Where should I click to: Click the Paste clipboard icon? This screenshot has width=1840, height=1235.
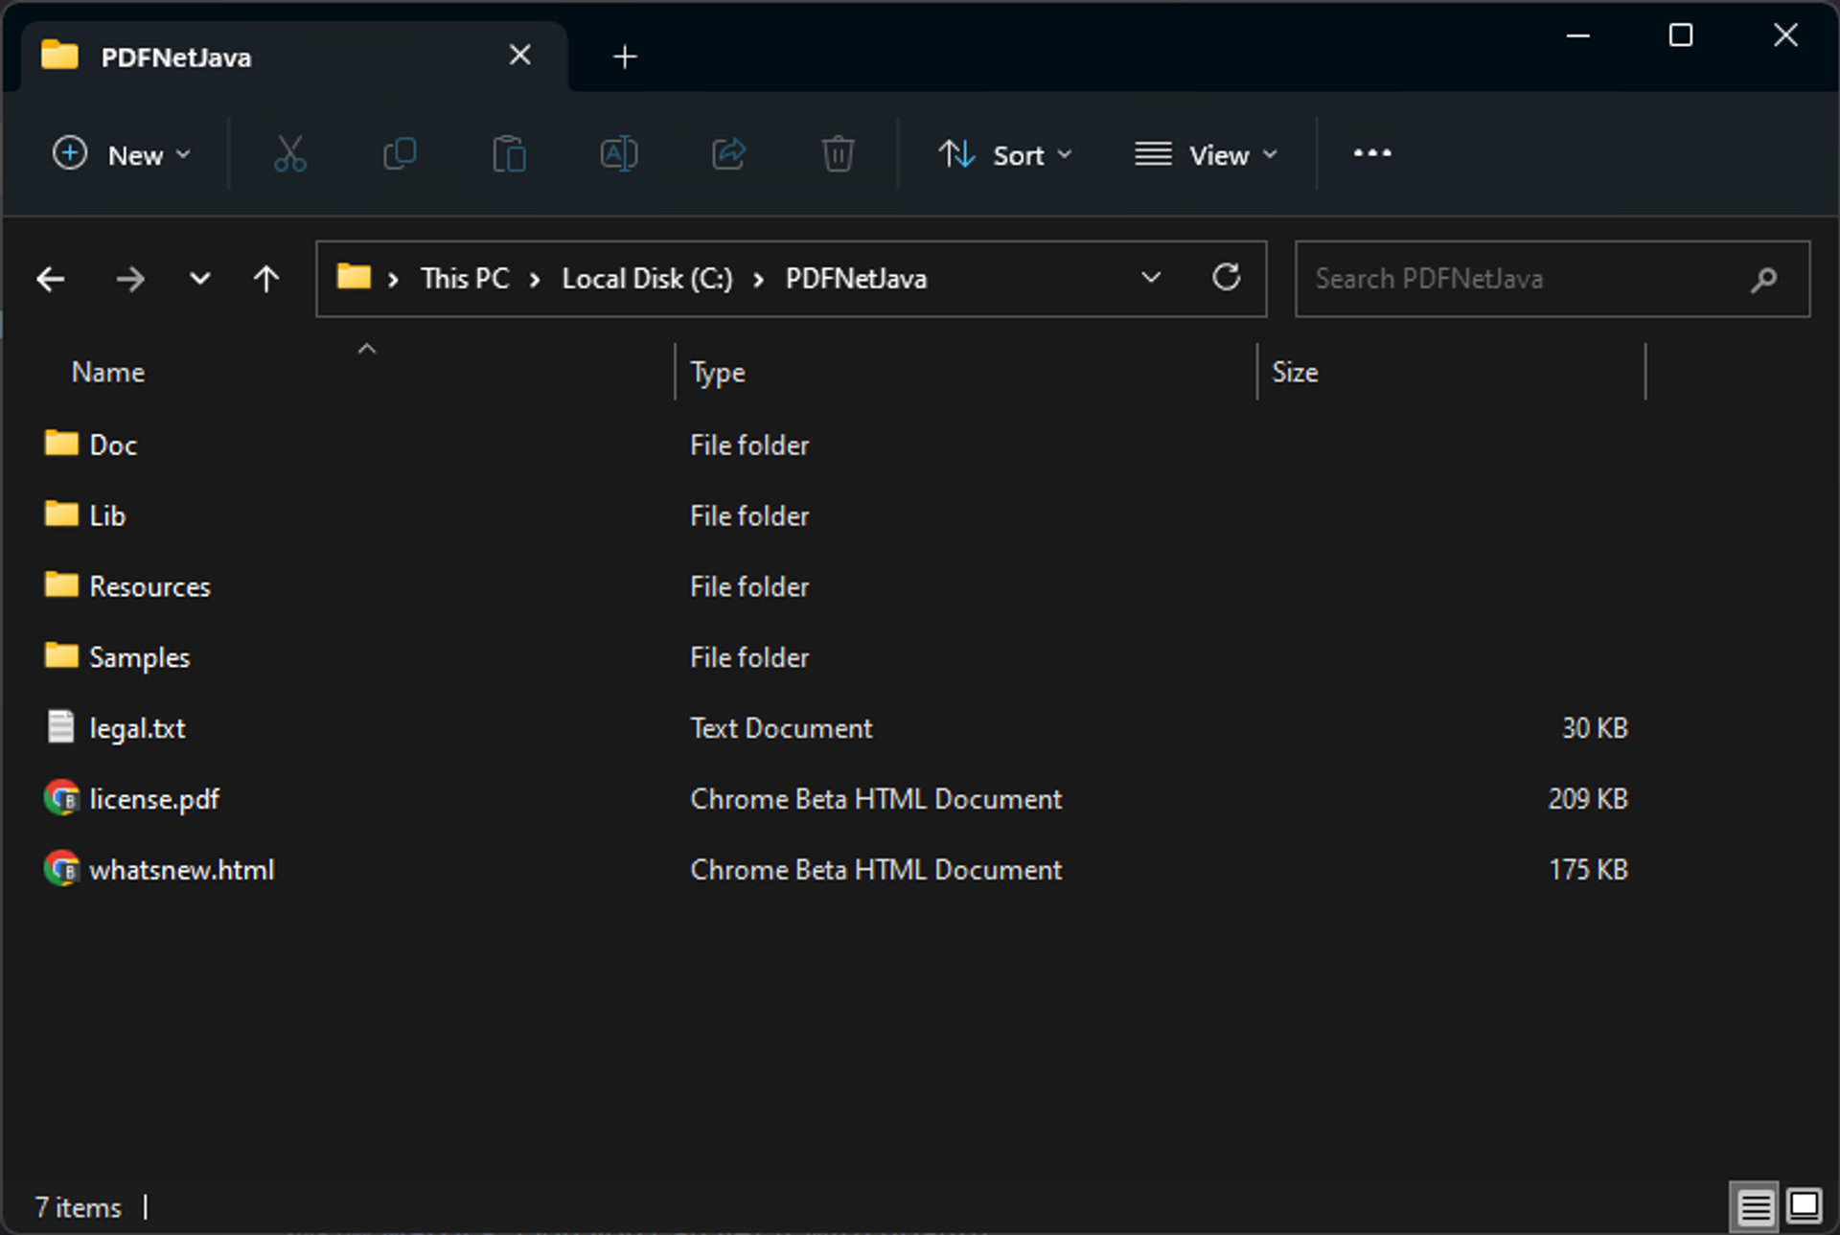(509, 153)
